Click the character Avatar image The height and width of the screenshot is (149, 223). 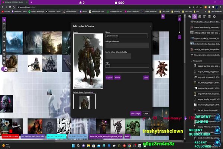click(88, 61)
